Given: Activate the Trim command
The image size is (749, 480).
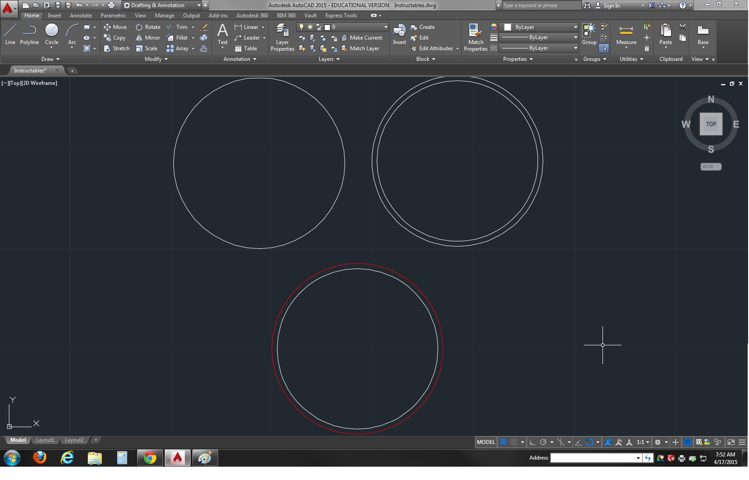Looking at the screenshot, I should pos(177,27).
